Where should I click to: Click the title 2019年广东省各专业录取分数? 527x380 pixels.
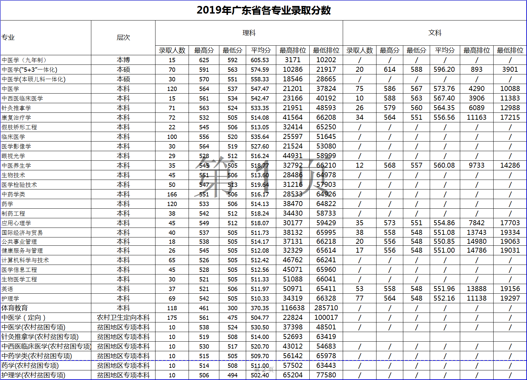point(264,10)
